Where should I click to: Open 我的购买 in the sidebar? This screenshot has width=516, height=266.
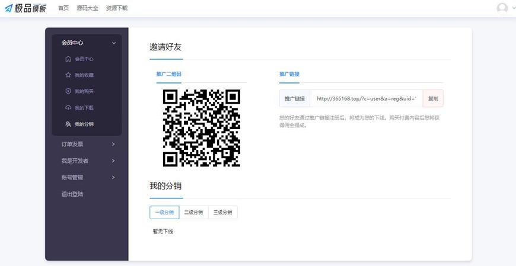coord(84,91)
